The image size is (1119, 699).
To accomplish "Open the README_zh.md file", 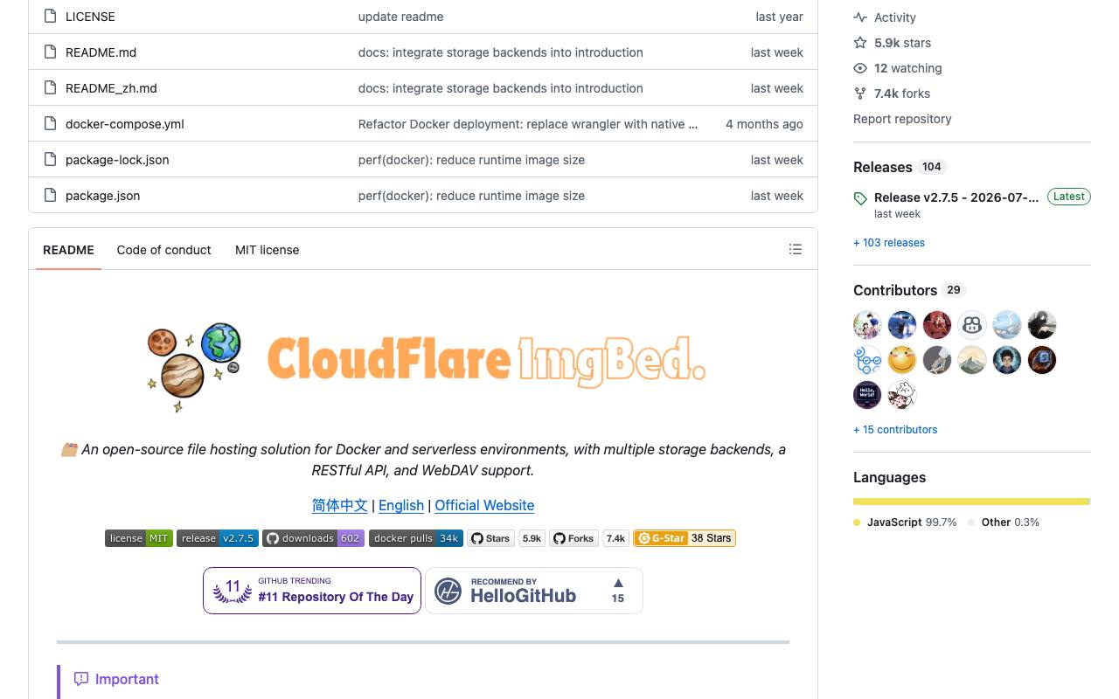I will [x=111, y=88].
